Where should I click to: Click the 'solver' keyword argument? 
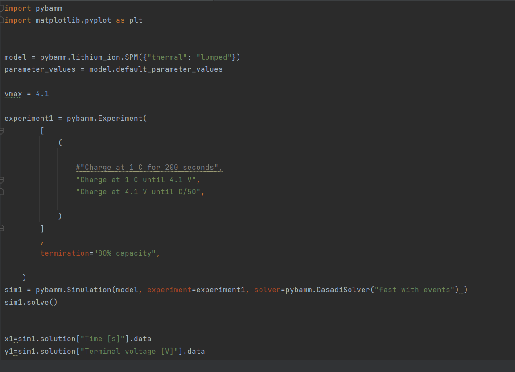click(x=268, y=290)
